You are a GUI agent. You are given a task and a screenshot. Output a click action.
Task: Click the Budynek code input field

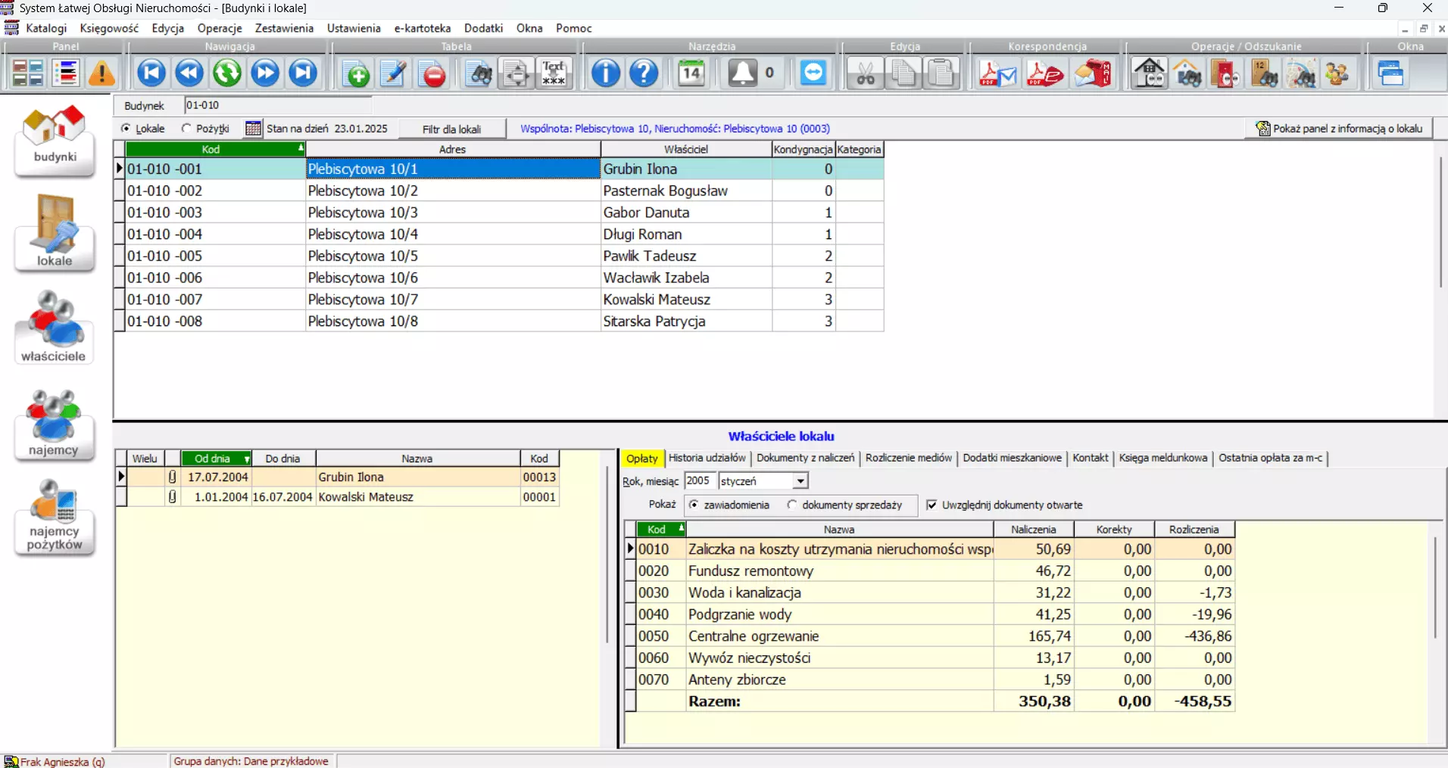pos(278,105)
